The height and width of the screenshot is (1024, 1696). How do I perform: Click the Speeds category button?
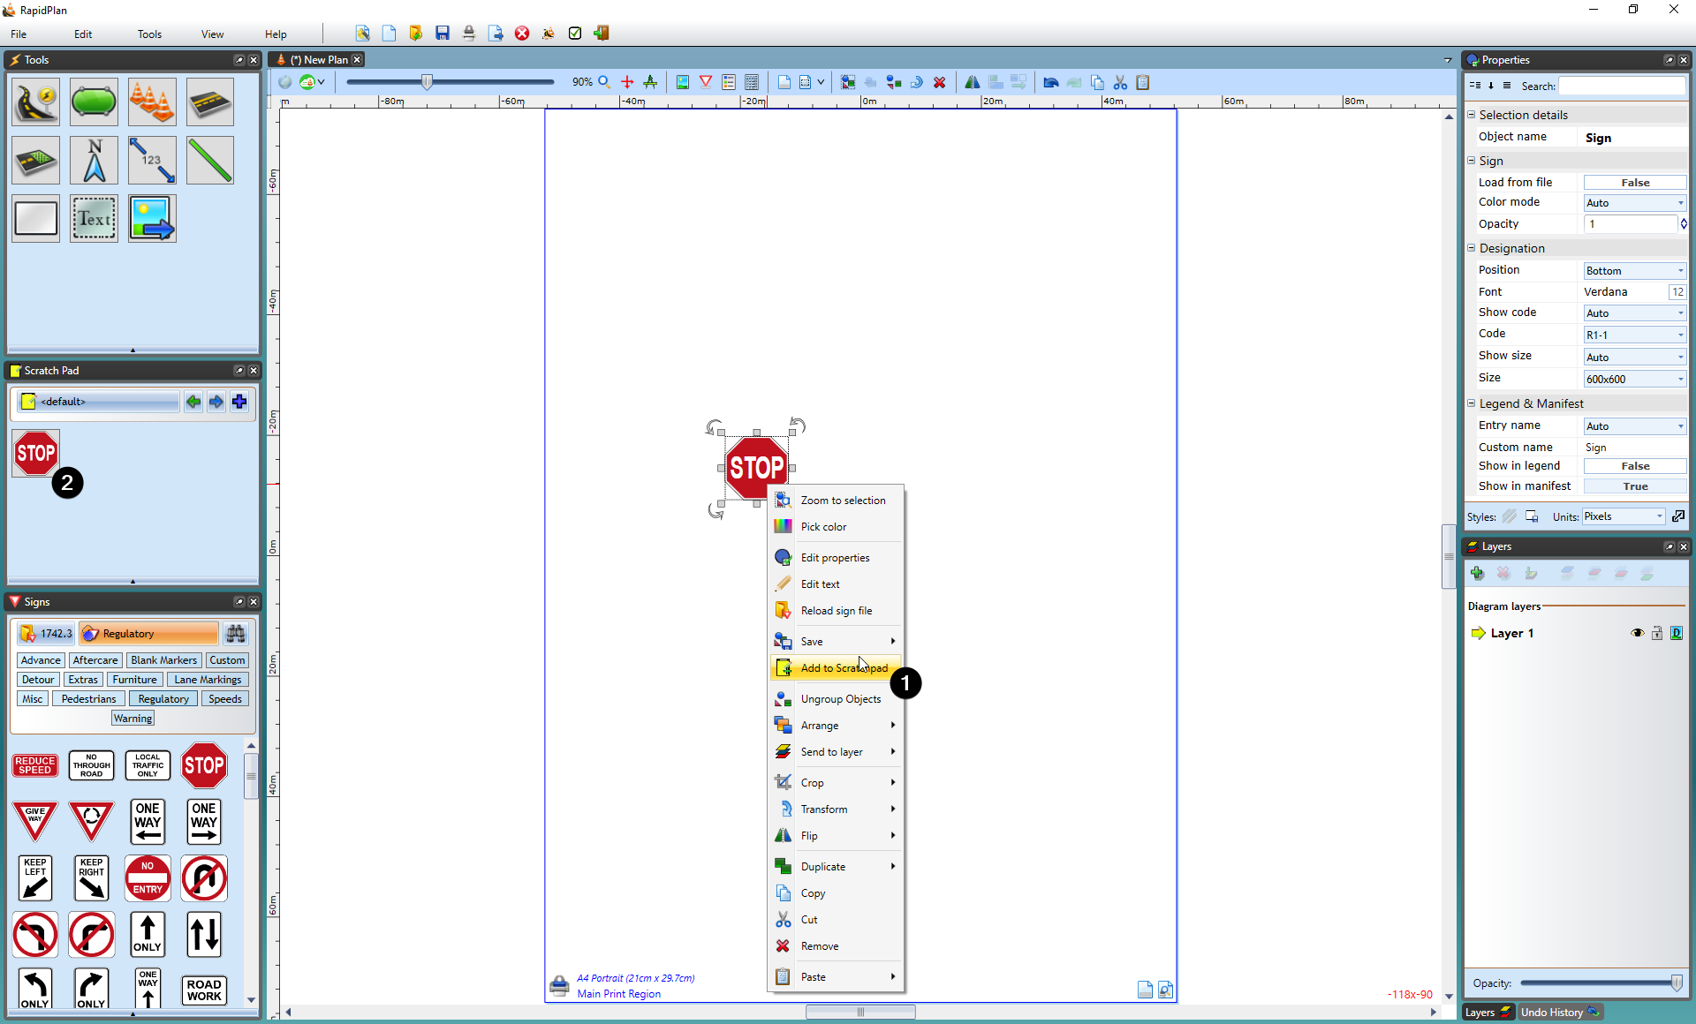(x=225, y=699)
